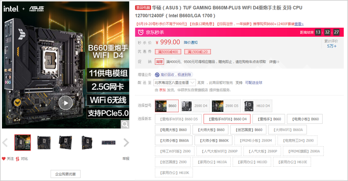Click the 京东秒杀 clock icon
Screen dimensions: 348x181
141,32
